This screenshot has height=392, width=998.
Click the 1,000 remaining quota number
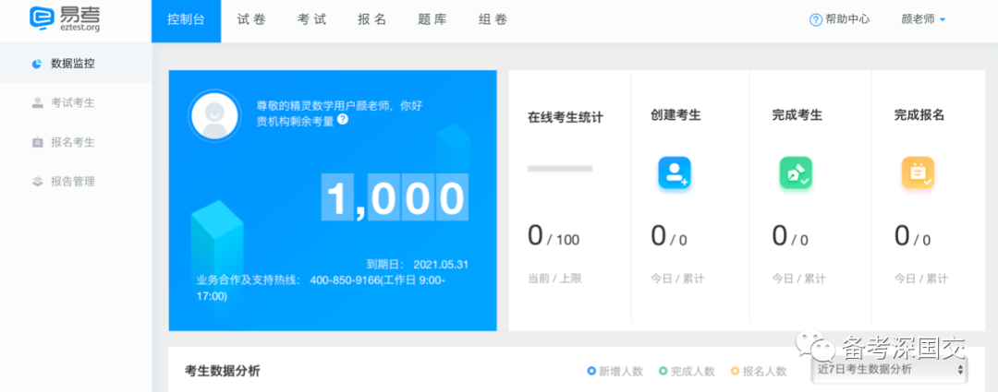[396, 198]
